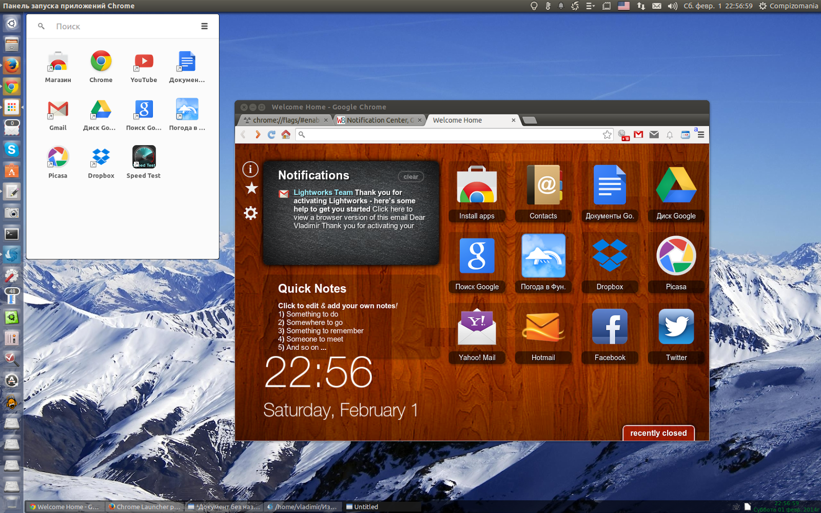Open the Compizomania session menu
The image size is (821, 513).
pyautogui.click(x=788, y=6)
